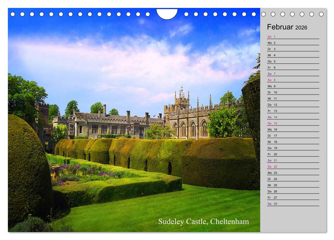This screenshot has height=240, width=334.
Task: Select the Sa 21 date row
Action: tap(293, 160)
